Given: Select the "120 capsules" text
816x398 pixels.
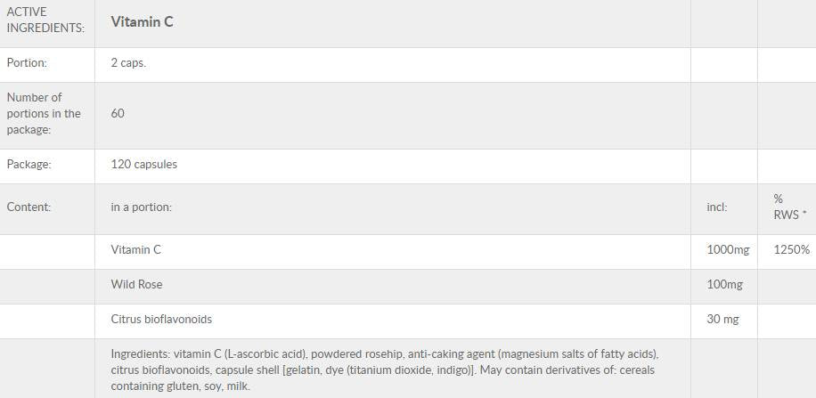Looking at the screenshot, I should [143, 164].
